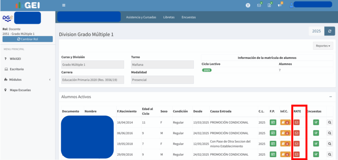338x160 pixels.
Task: Open Asistencia y Cursadas menu
Action: (141, 17)
